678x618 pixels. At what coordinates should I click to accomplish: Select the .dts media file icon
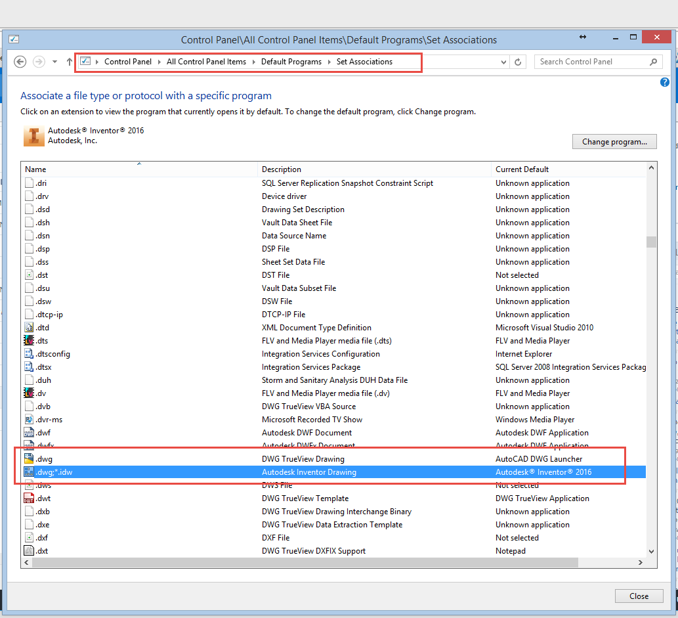click(x=29, y=341)
